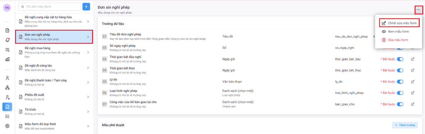Toggle required switch for Loại hình nghỉ phép
The image size is (425, 134).
(400, 93)
